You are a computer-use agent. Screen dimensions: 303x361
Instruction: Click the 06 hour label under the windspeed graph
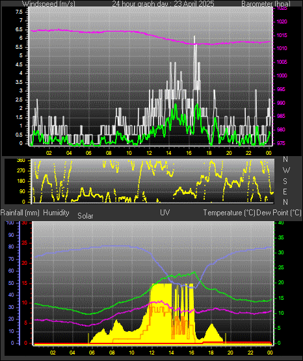coord(88,153)
